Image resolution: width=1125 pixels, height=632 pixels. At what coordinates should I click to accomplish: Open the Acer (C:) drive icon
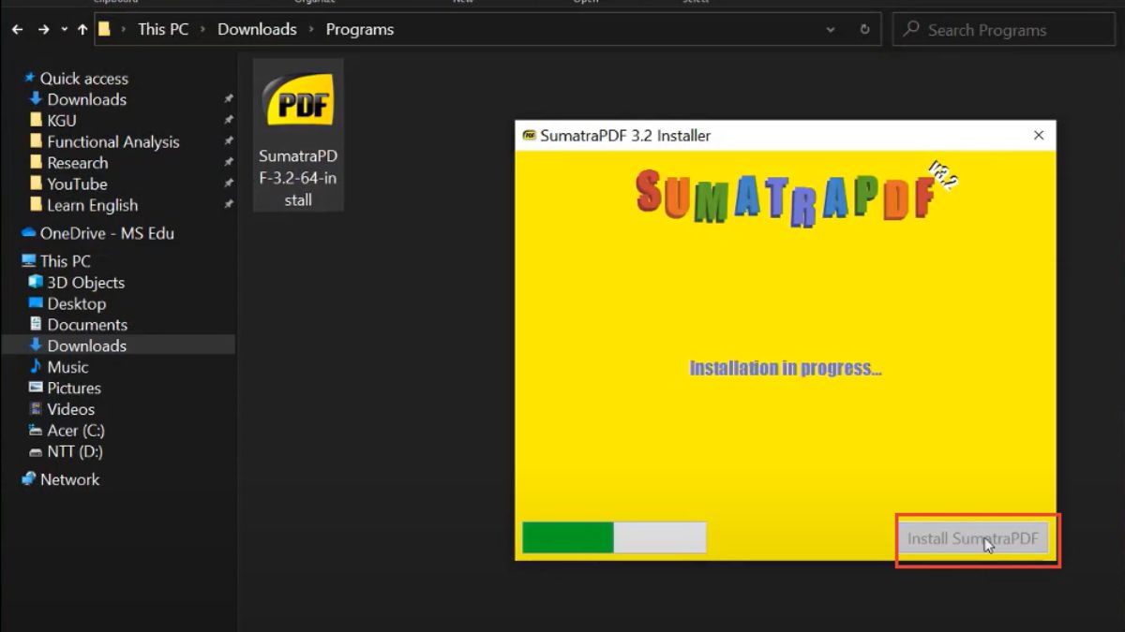click(x=36, y=431)
